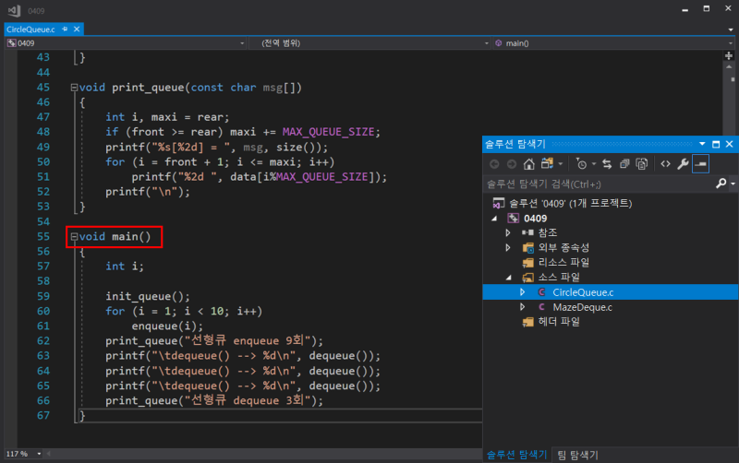Select the solution '0409' root node
The width and height of the screenshot is (739, 463).
pyautogui.click(x=570, y=203)
